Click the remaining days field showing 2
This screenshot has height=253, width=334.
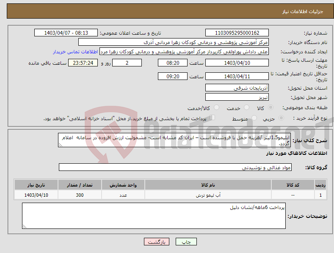tap(127, 63)
